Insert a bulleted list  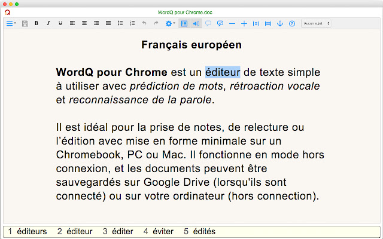click(x=120, y=23)
